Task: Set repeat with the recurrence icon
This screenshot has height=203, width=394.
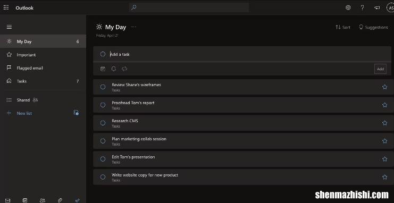Action: click(x=124, y=69)
